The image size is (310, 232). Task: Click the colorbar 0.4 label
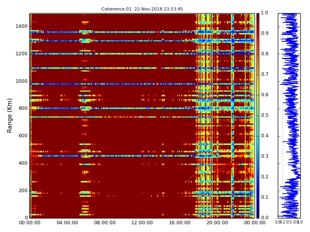tap(265, 136)
